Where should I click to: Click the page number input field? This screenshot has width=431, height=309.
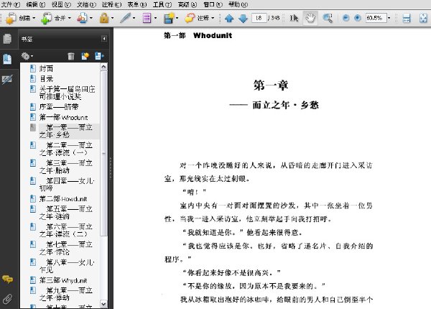pyautogui.click(x=259, y=18)
